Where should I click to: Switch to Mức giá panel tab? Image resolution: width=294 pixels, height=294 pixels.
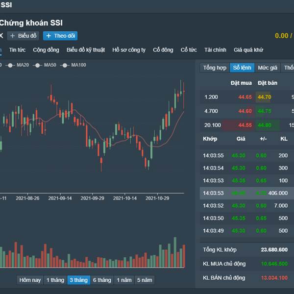[x=268, y=68]
